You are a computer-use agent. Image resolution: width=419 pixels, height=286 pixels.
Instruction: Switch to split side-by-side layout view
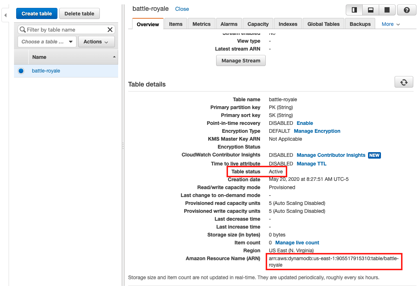354,10
